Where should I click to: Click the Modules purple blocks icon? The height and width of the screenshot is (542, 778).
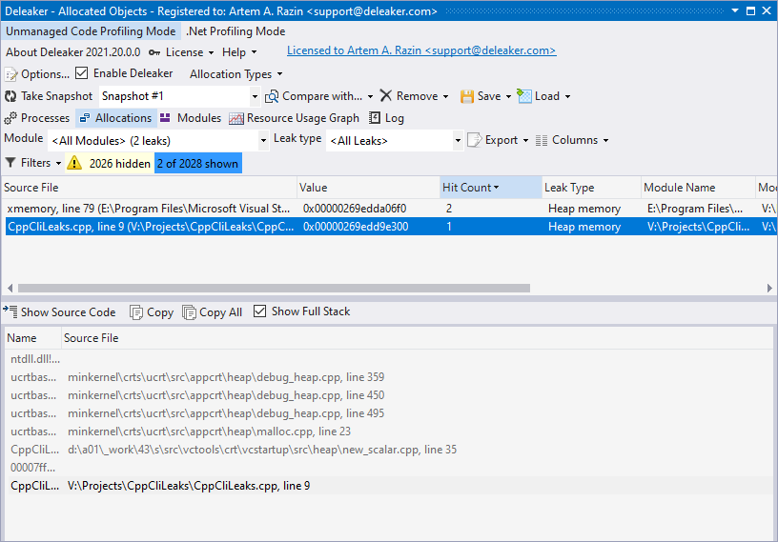165,117
